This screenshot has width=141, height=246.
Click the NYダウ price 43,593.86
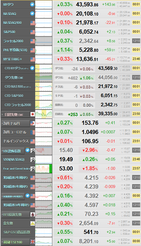point(87,5)
